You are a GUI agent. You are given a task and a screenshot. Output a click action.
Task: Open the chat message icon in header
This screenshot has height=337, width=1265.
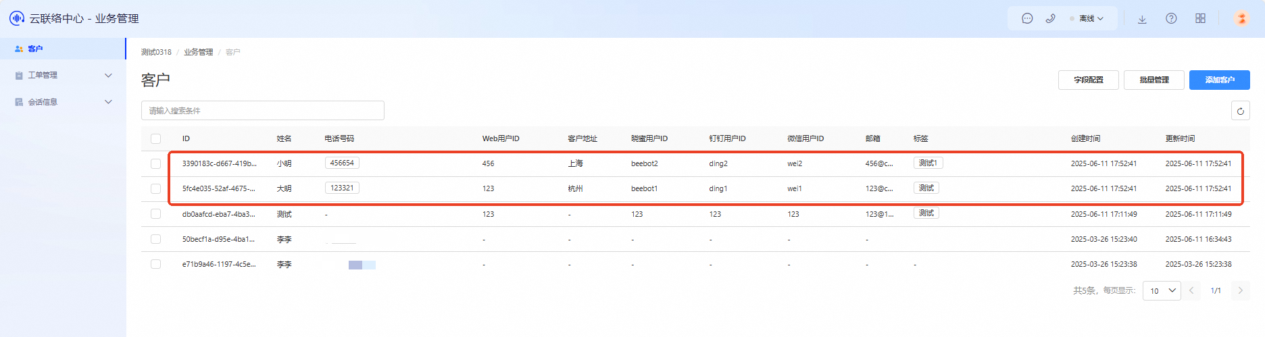click(x=1027, y=18)
